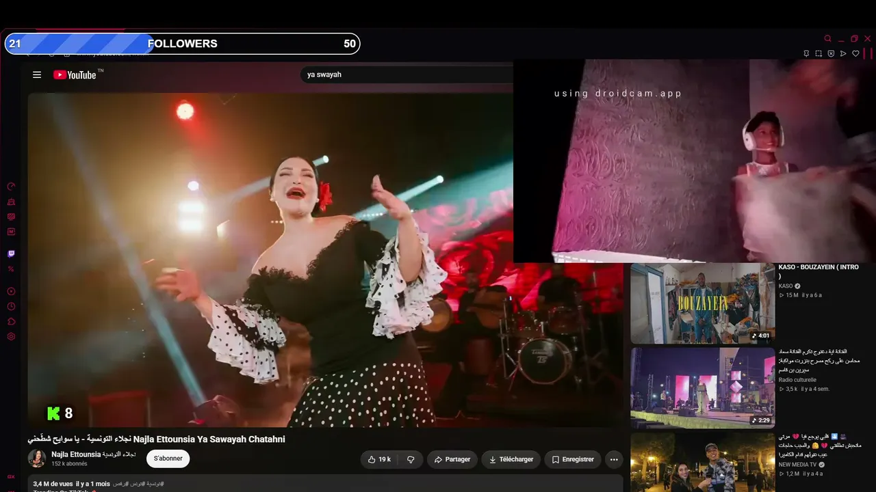Open the NEW MEDIA TV video thumbnail
This screenshot has height=492, width=876.
(702, 462)
